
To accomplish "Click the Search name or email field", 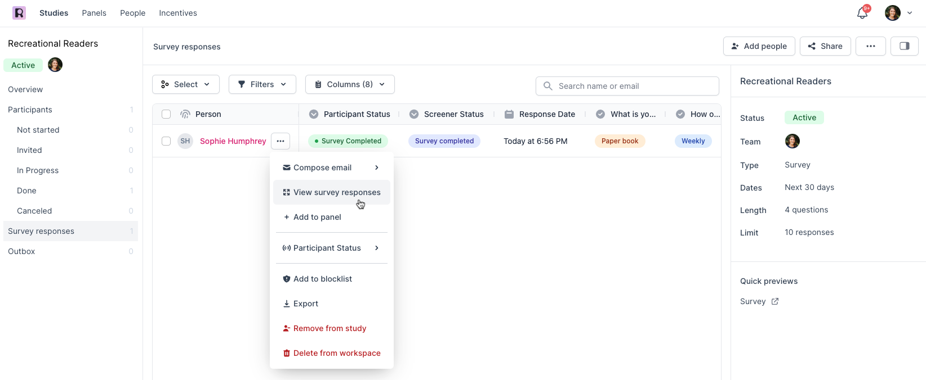I will pyautogui.click(x=634, y=86).
